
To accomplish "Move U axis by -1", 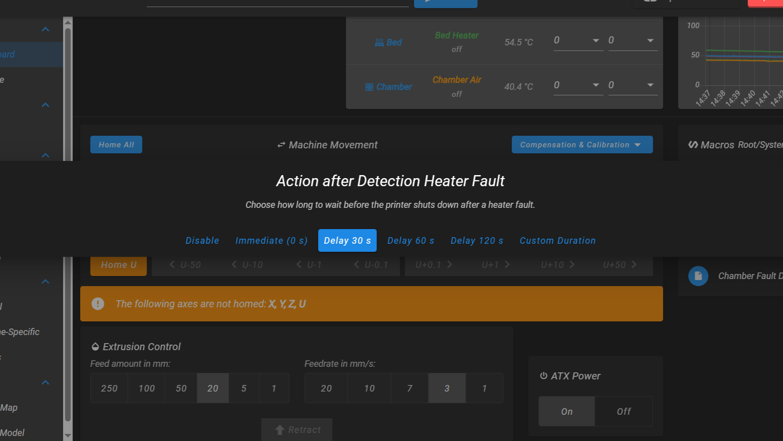I will [x=309, y=265].
